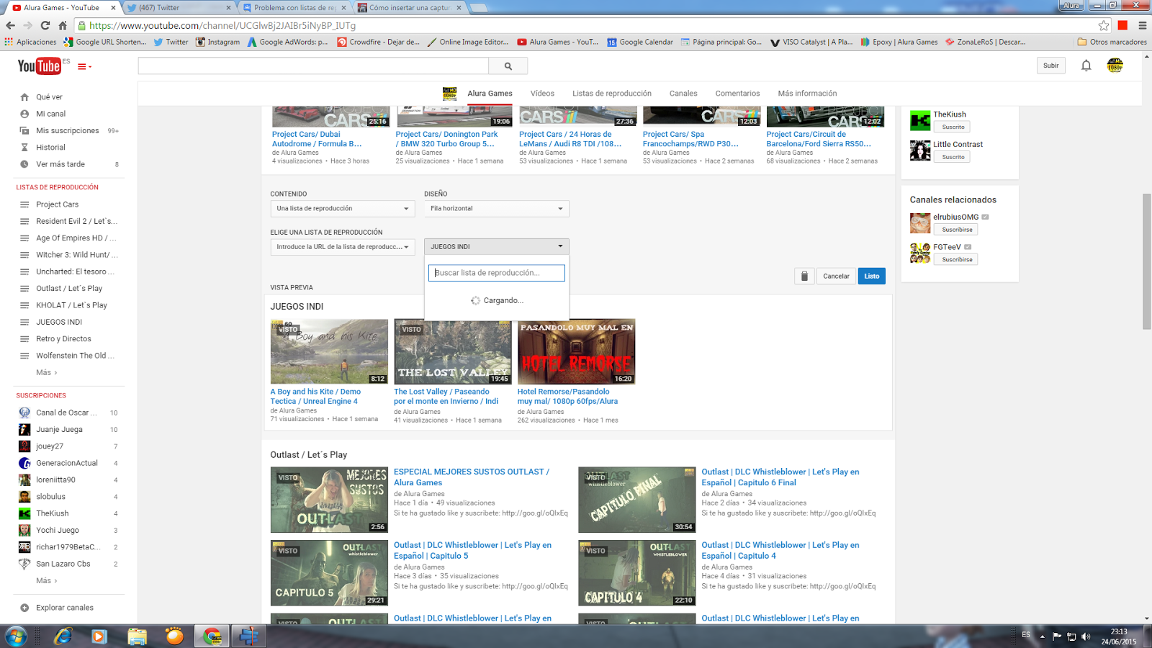Switch to the Vídeos tab
This screenshot has width=1152, height=648.
pyautogui.click(x=542, y=94)
